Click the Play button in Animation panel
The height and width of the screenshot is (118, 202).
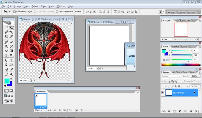60,110
